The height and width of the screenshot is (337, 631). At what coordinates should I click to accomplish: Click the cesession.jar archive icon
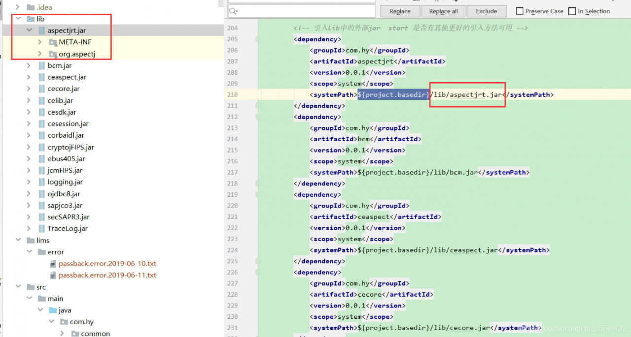[42, 124]
